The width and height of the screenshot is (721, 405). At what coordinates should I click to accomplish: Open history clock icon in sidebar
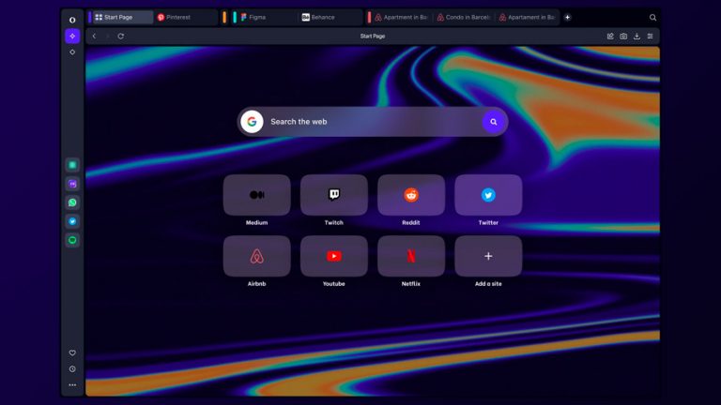(x=72, y=368)
